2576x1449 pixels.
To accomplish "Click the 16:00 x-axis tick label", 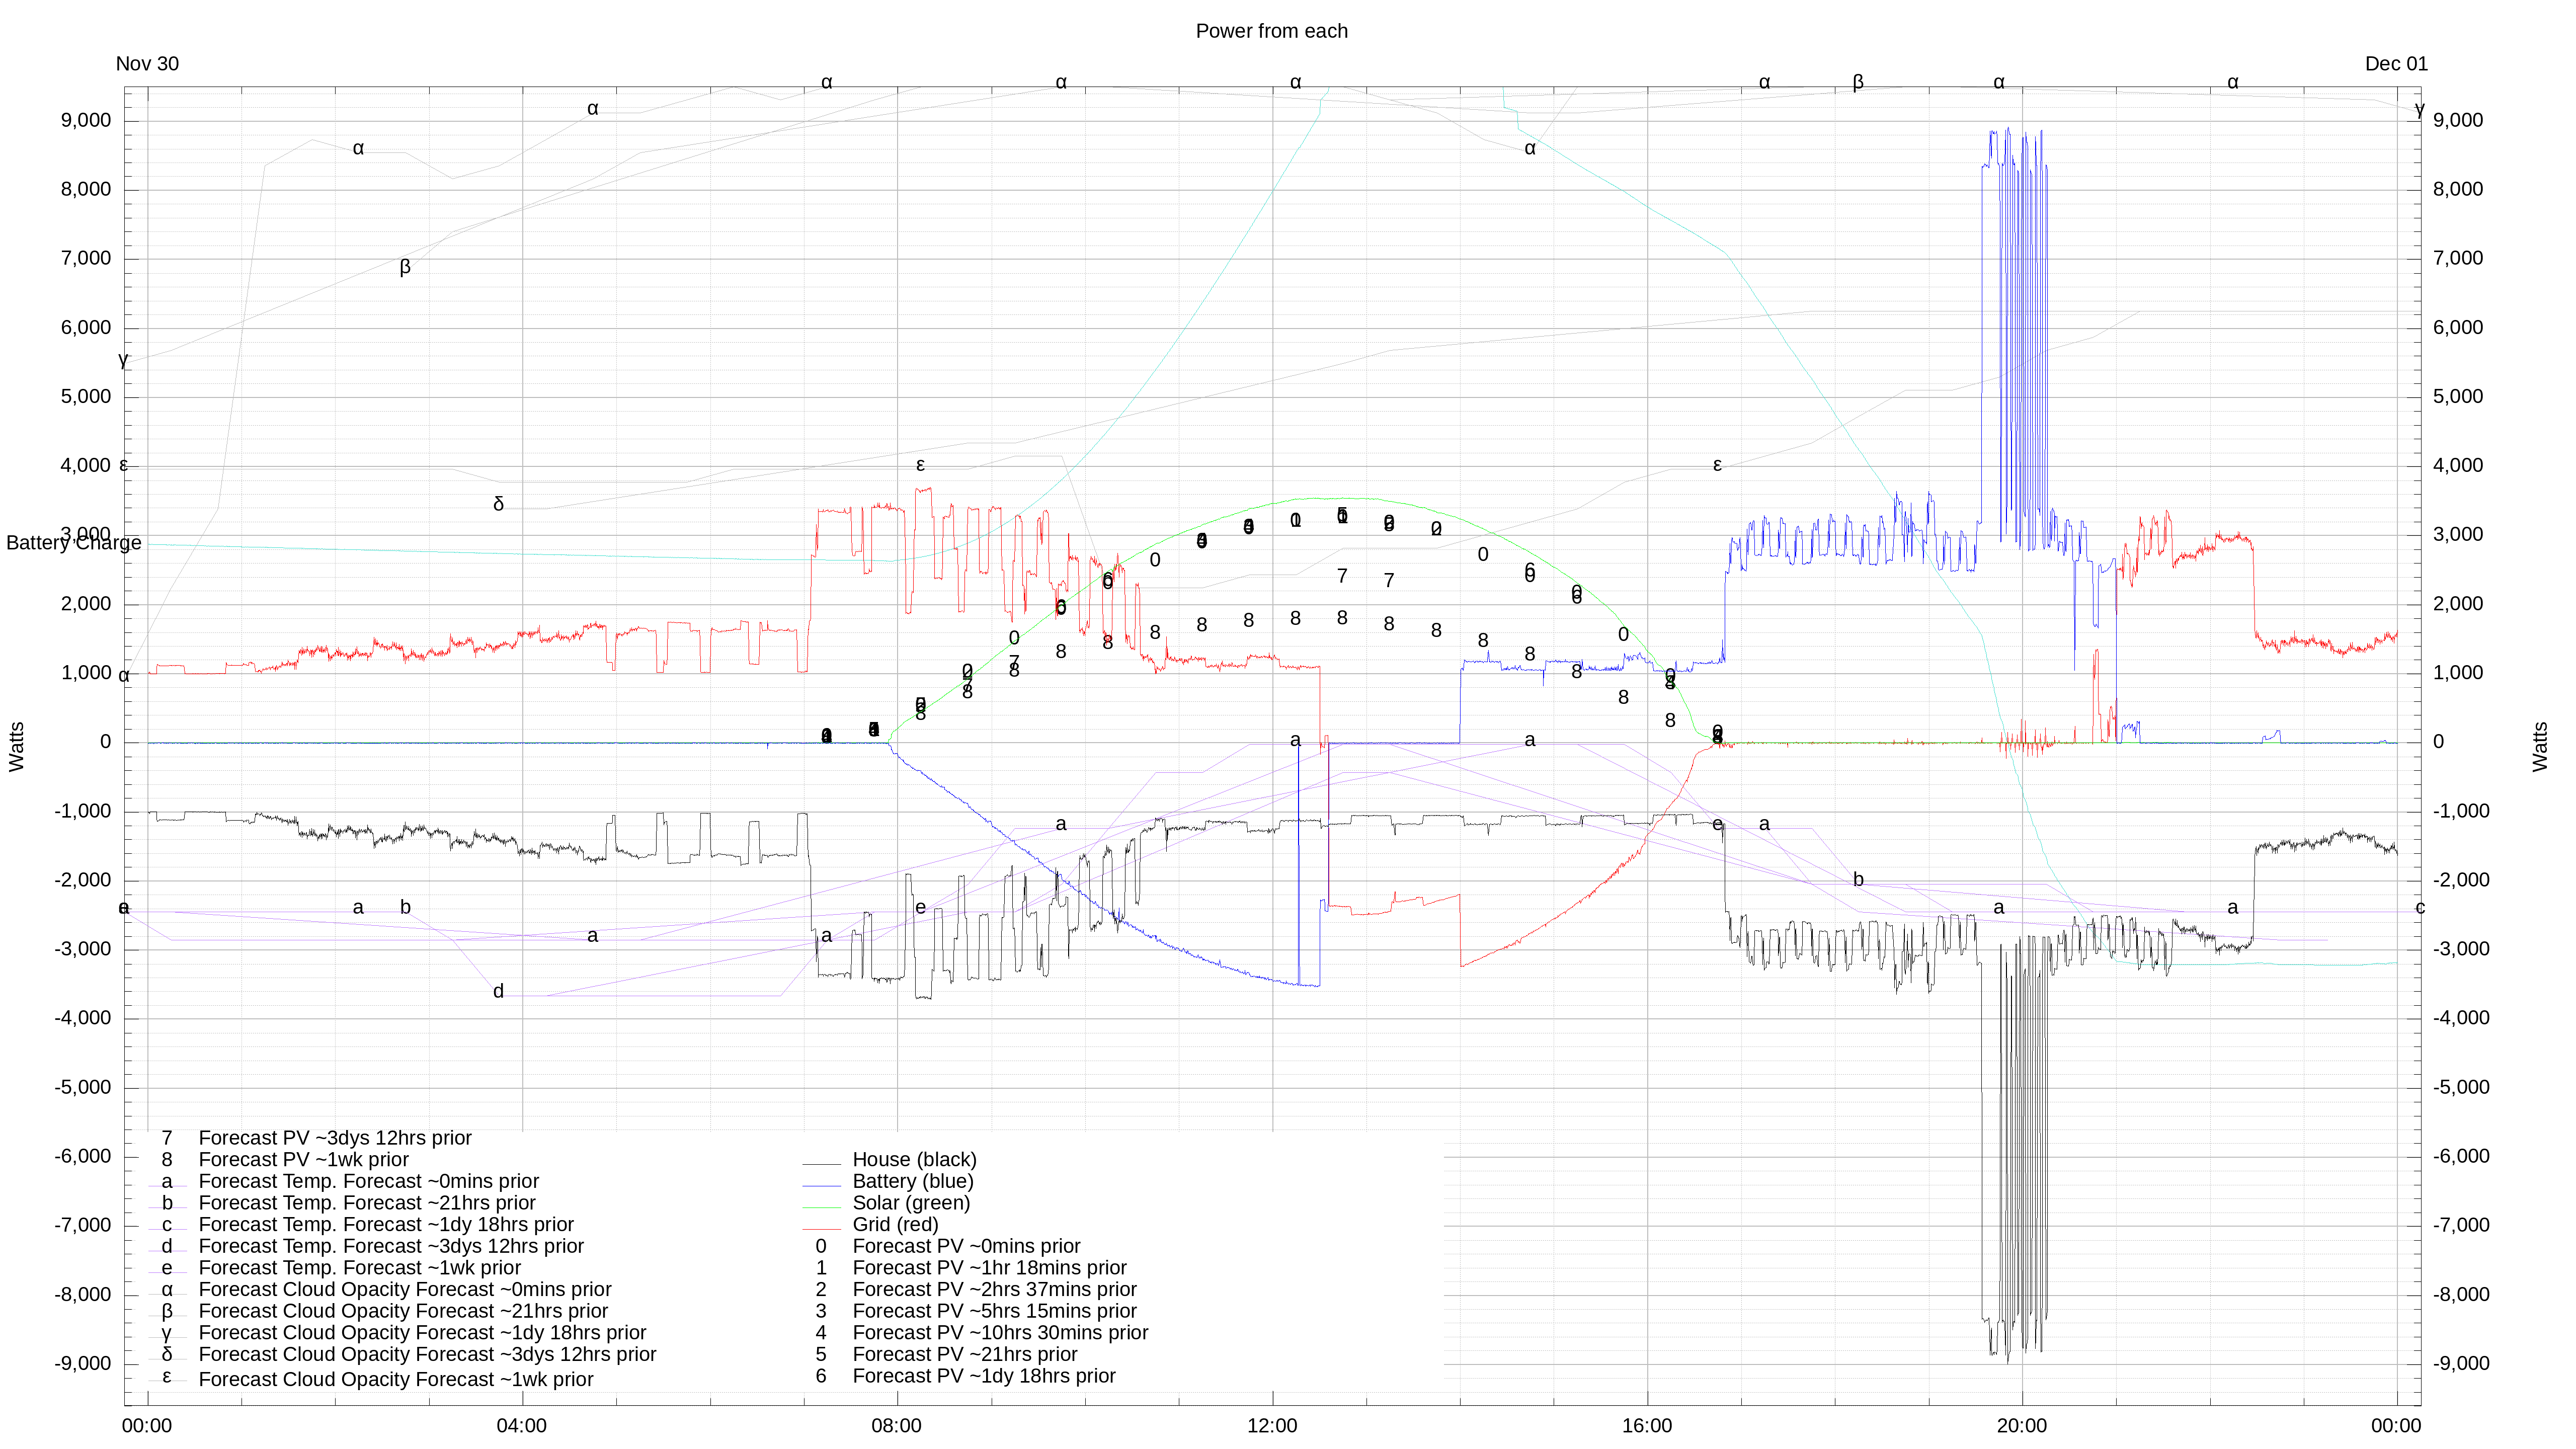I will (x=1647, y=1426).
